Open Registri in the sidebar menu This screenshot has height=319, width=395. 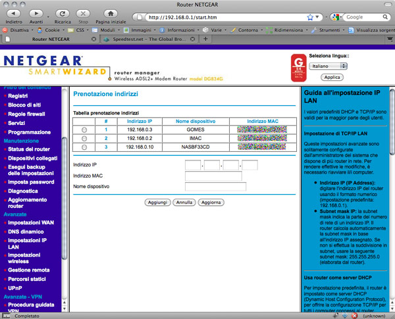[x=18, y=96]
